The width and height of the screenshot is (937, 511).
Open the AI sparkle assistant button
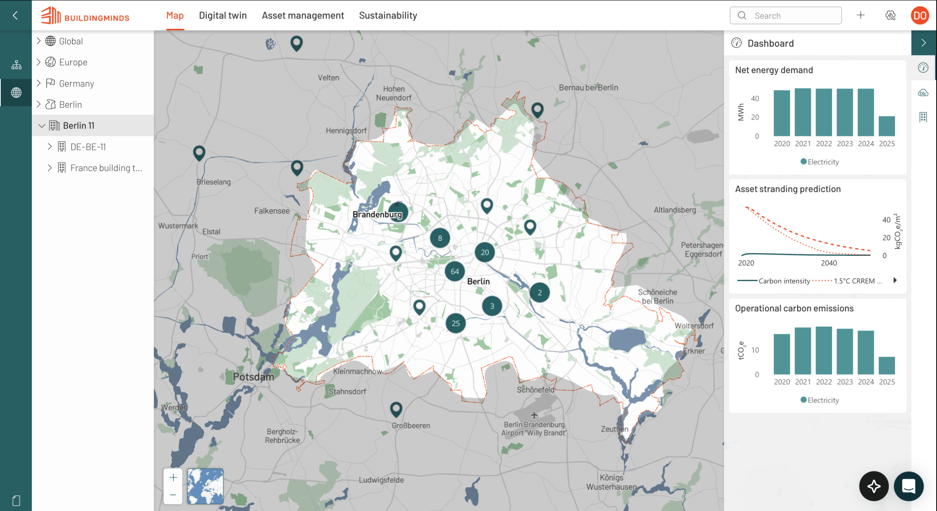click(874, 486)
